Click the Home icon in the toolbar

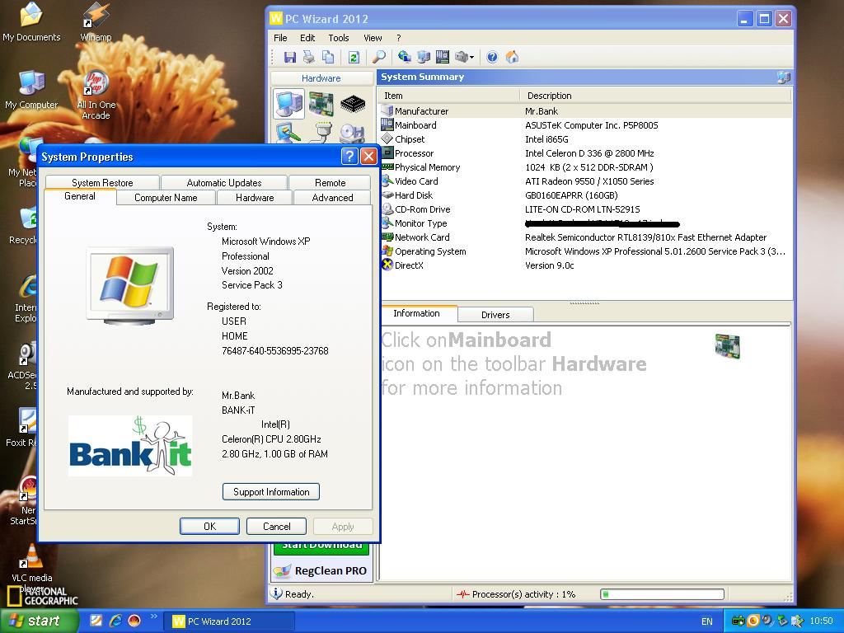coord(512,57)
